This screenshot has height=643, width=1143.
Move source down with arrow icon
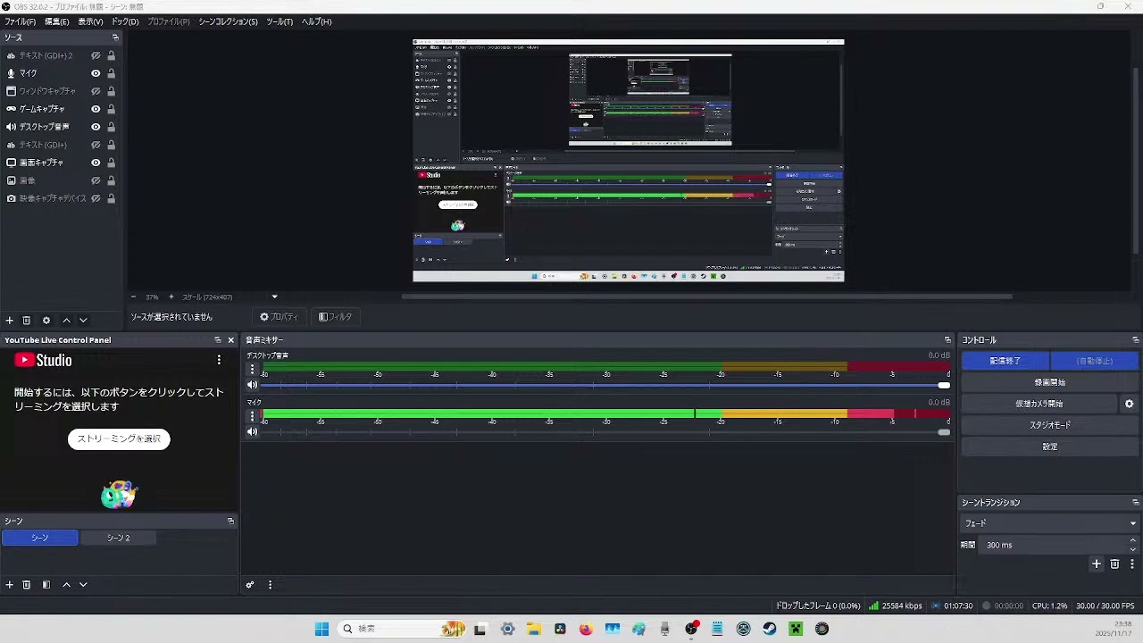(83, 321)
